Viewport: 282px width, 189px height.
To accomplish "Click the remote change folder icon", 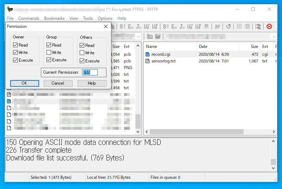I will 158,36.
